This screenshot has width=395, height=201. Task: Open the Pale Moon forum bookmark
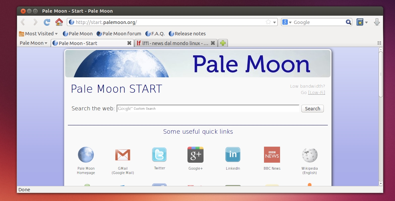click(x=119, y=34)
